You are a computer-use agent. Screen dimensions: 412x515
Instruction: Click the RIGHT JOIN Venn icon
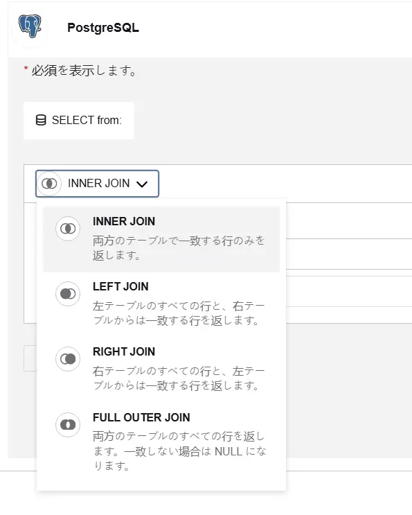(x=68, y=359)
